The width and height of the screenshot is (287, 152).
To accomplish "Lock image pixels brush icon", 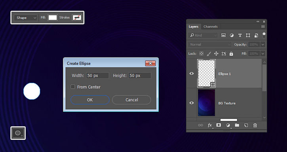I will coord(209,54).
